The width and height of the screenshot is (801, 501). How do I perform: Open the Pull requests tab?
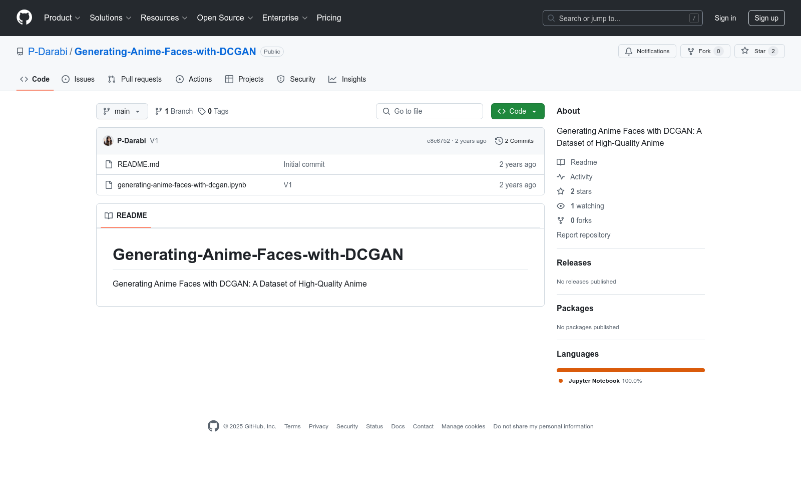tap(135, 79)
